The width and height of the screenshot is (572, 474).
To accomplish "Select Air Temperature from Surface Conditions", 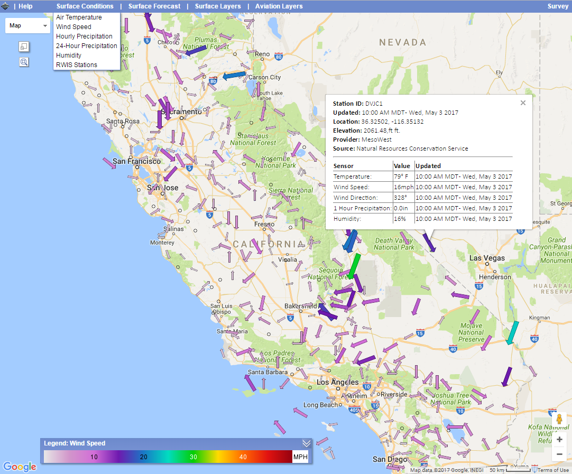I will point(79,17).
